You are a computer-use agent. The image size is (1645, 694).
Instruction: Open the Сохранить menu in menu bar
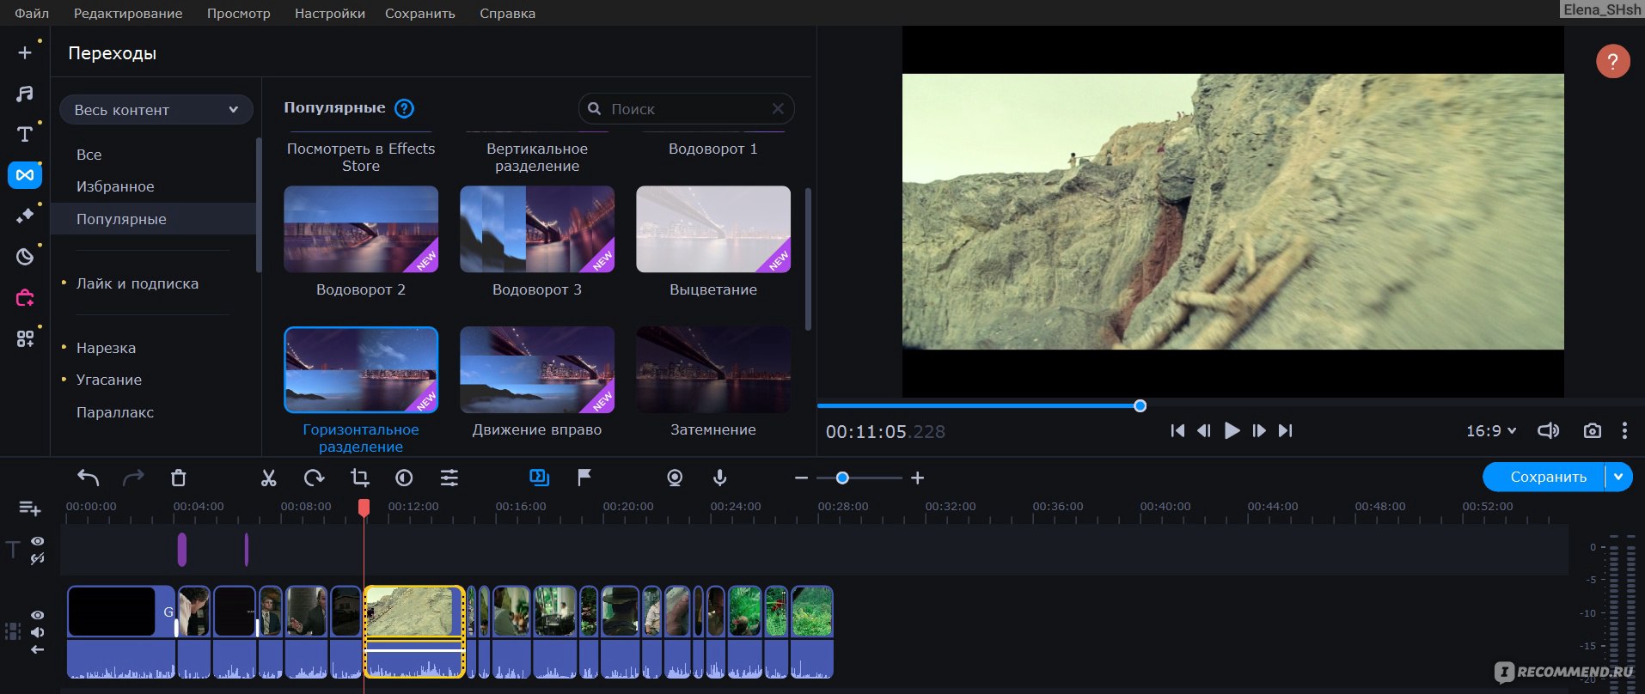pyautogui.click(x=420, y=13)
